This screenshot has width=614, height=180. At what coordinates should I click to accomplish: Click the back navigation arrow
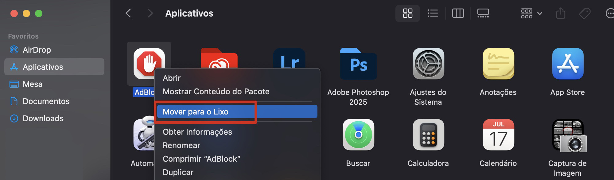tap(128, 13)
